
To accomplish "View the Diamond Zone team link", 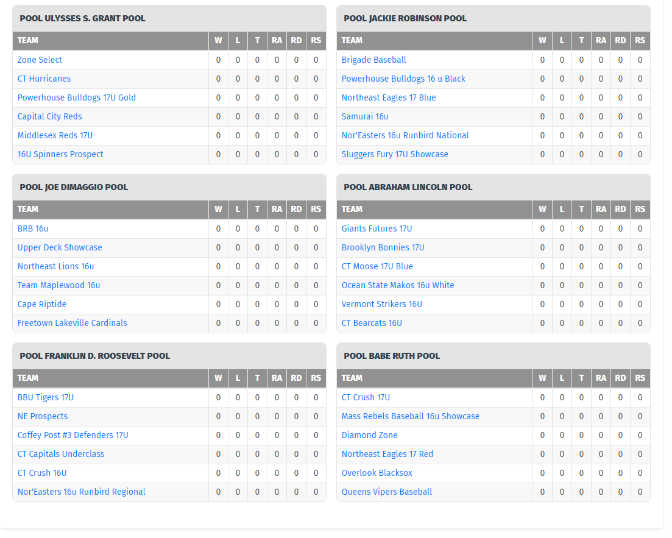I will 369,435.
